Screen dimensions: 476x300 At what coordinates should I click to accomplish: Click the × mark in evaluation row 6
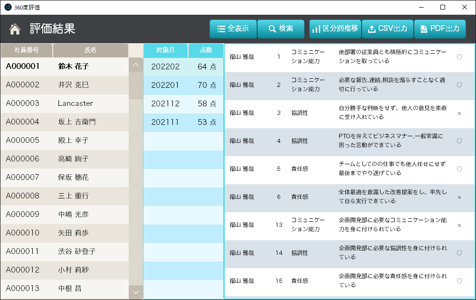click(x=459, y=197)
